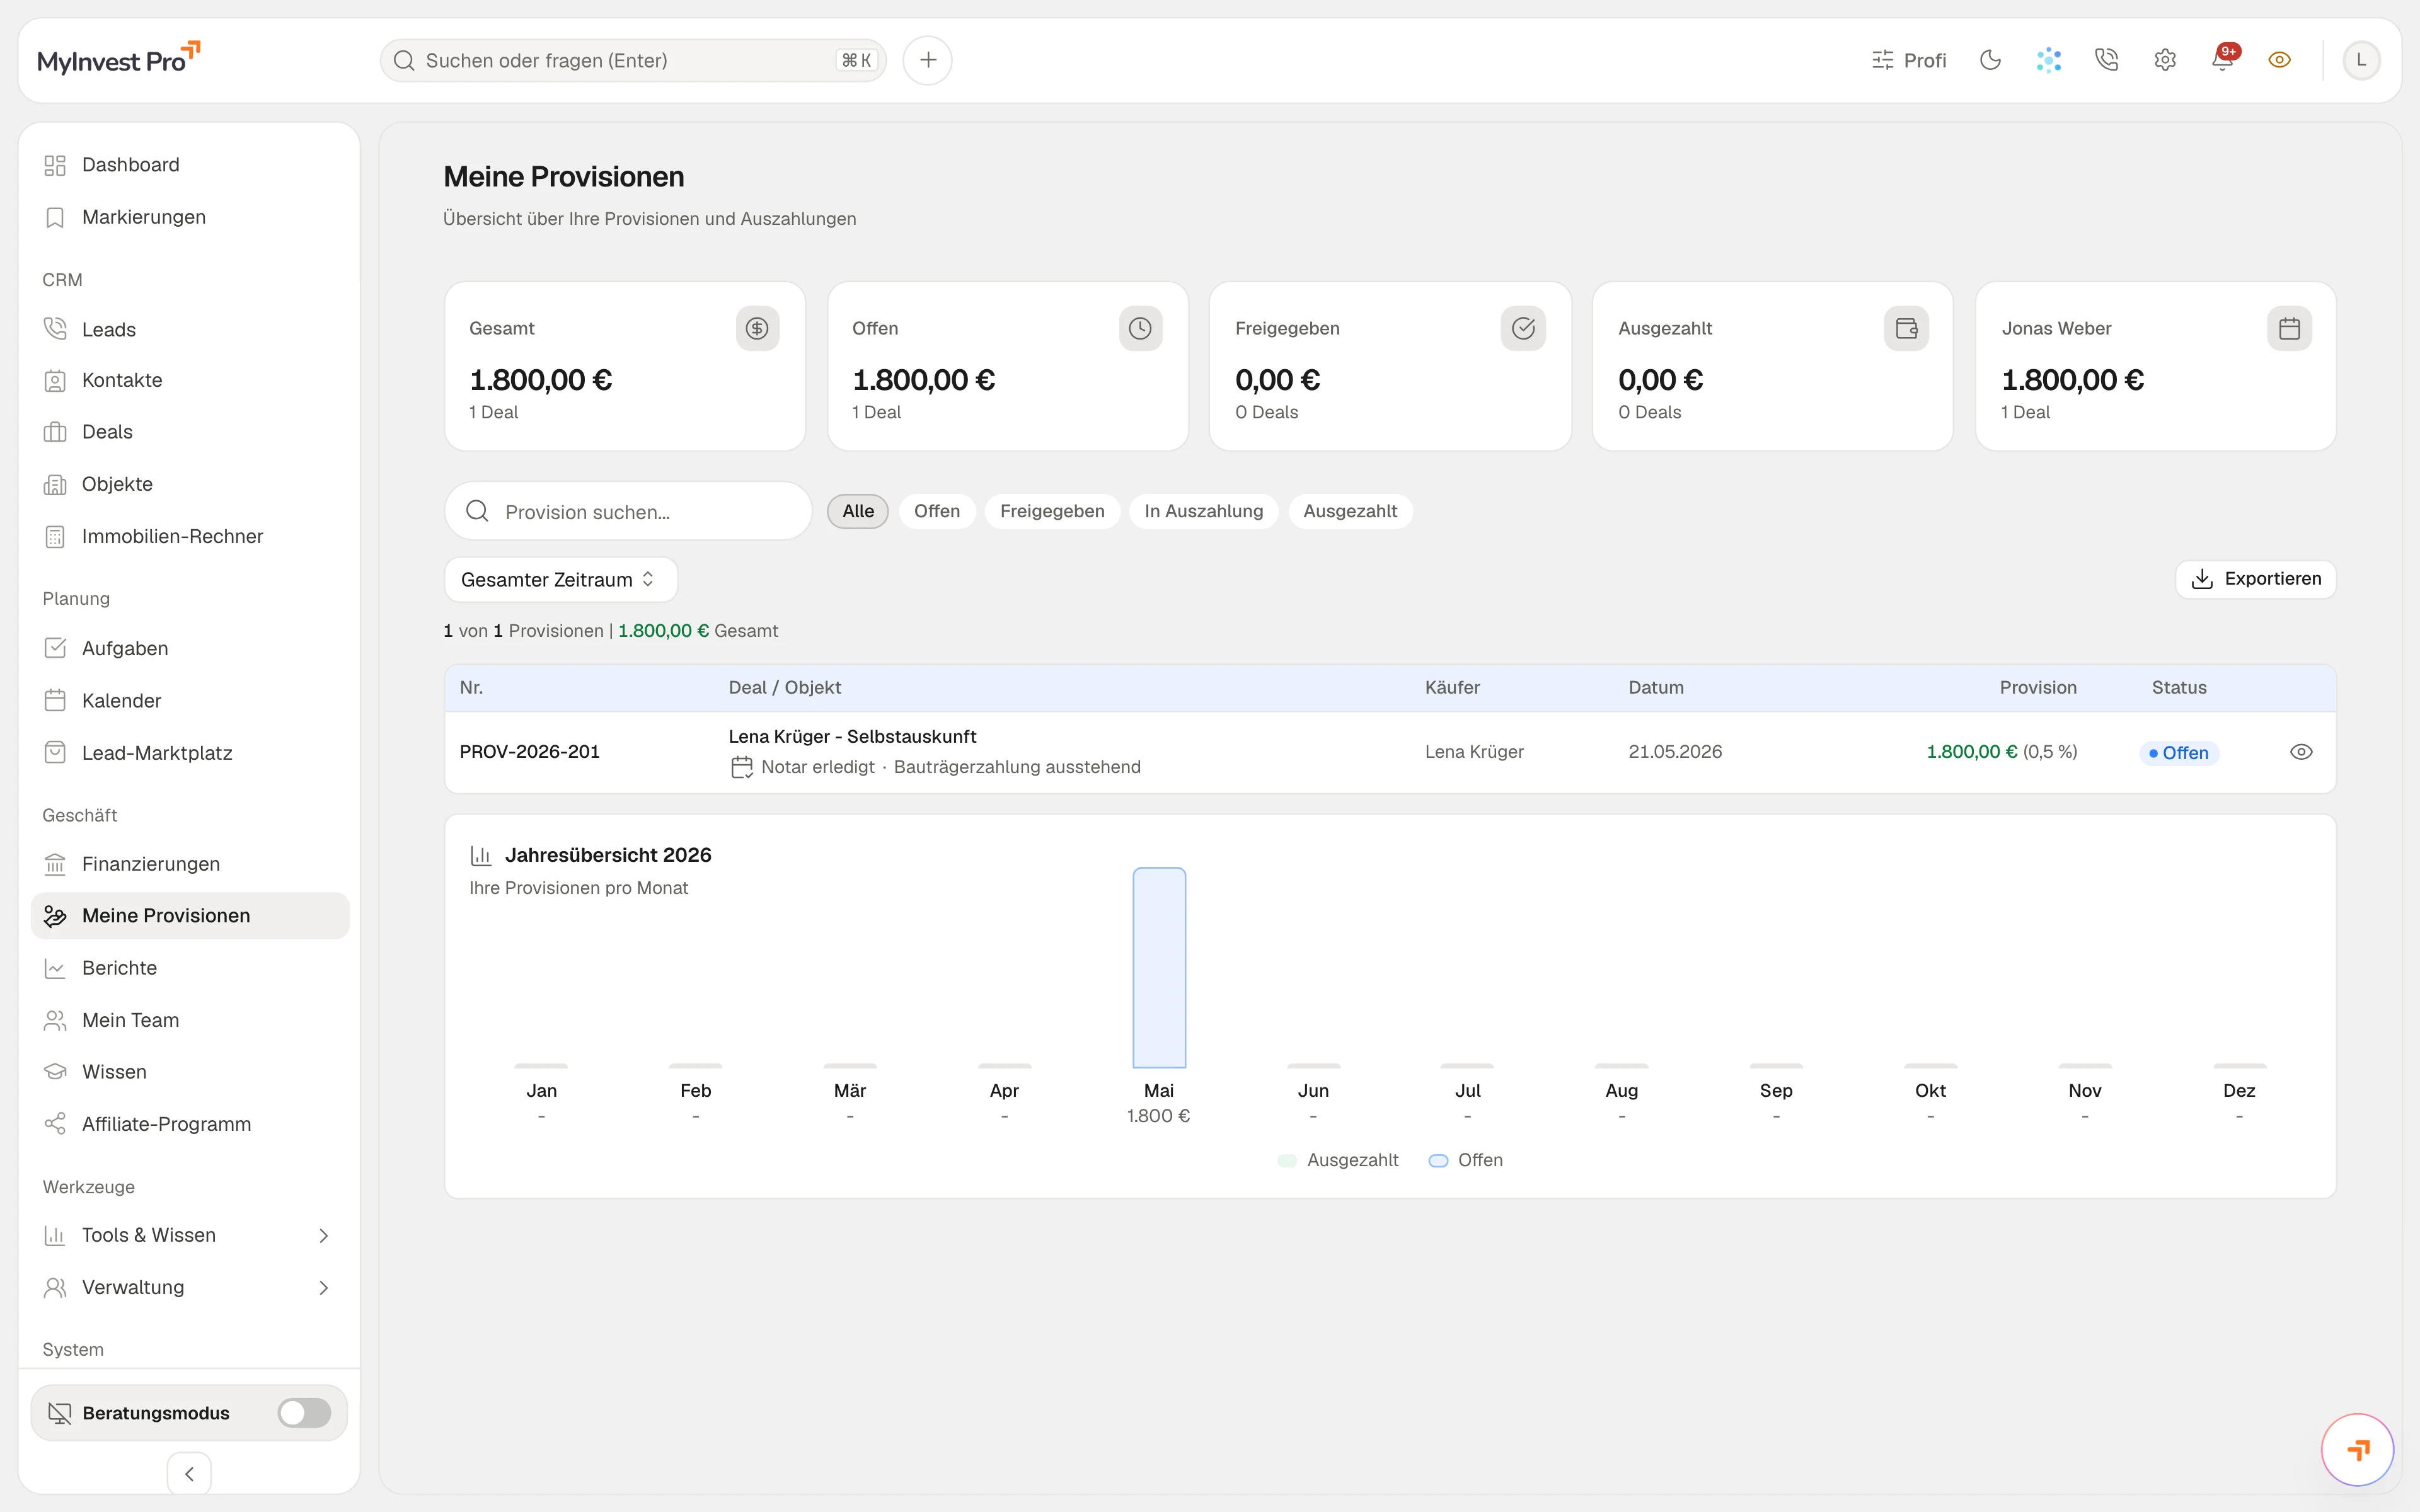The width and height of the screenshot is (2420, 1512).
Task: Select the Ausgezahlt filter chip
Action: tap(1350, 511)
